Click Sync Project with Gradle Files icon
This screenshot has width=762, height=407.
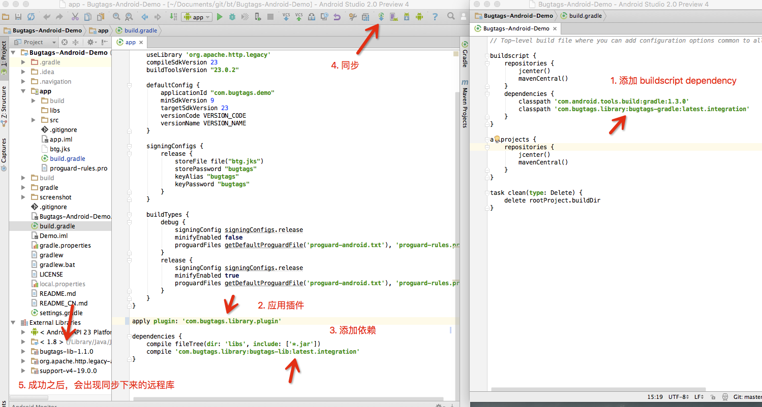coord(381,17)
